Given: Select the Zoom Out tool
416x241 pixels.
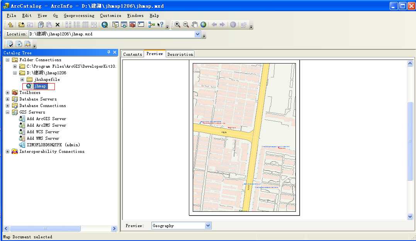Looking at the screenshot, I should 186,25.
